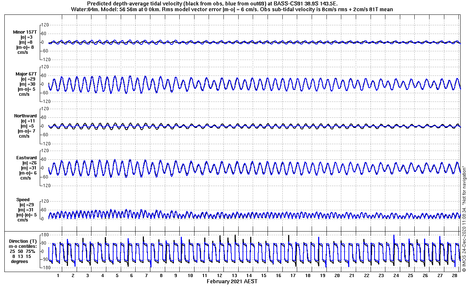Click the "m-o centiles:" label

[x=23, y=246]
